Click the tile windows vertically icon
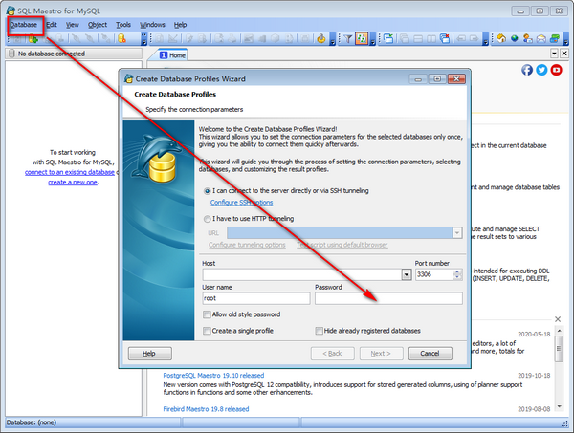This screenshot has width=574, height=433. tap(431, 38)
